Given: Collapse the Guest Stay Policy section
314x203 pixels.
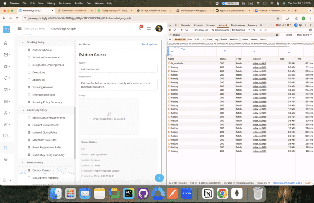Looking at the screenshot, I should point(23,110).
